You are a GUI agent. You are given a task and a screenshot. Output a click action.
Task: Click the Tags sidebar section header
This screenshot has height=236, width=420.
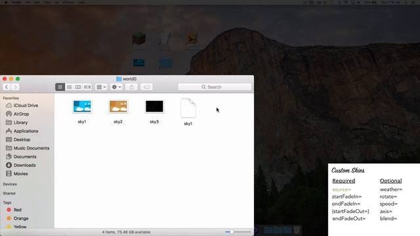(x=7, y=203)
